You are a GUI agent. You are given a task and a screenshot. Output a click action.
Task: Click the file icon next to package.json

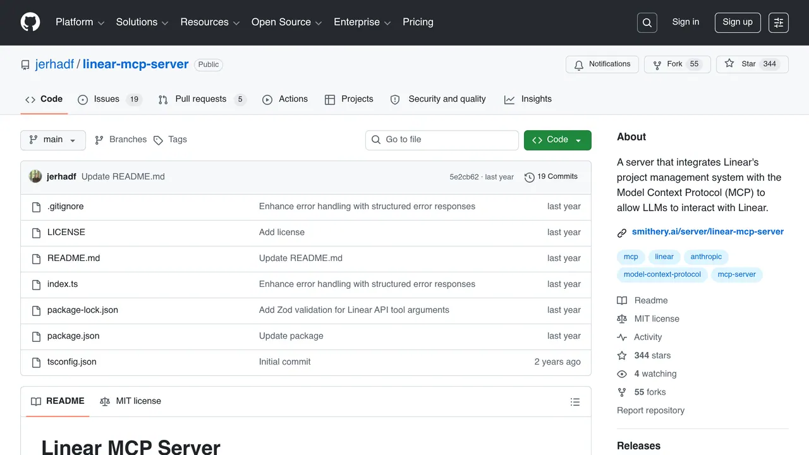point(36,336)
